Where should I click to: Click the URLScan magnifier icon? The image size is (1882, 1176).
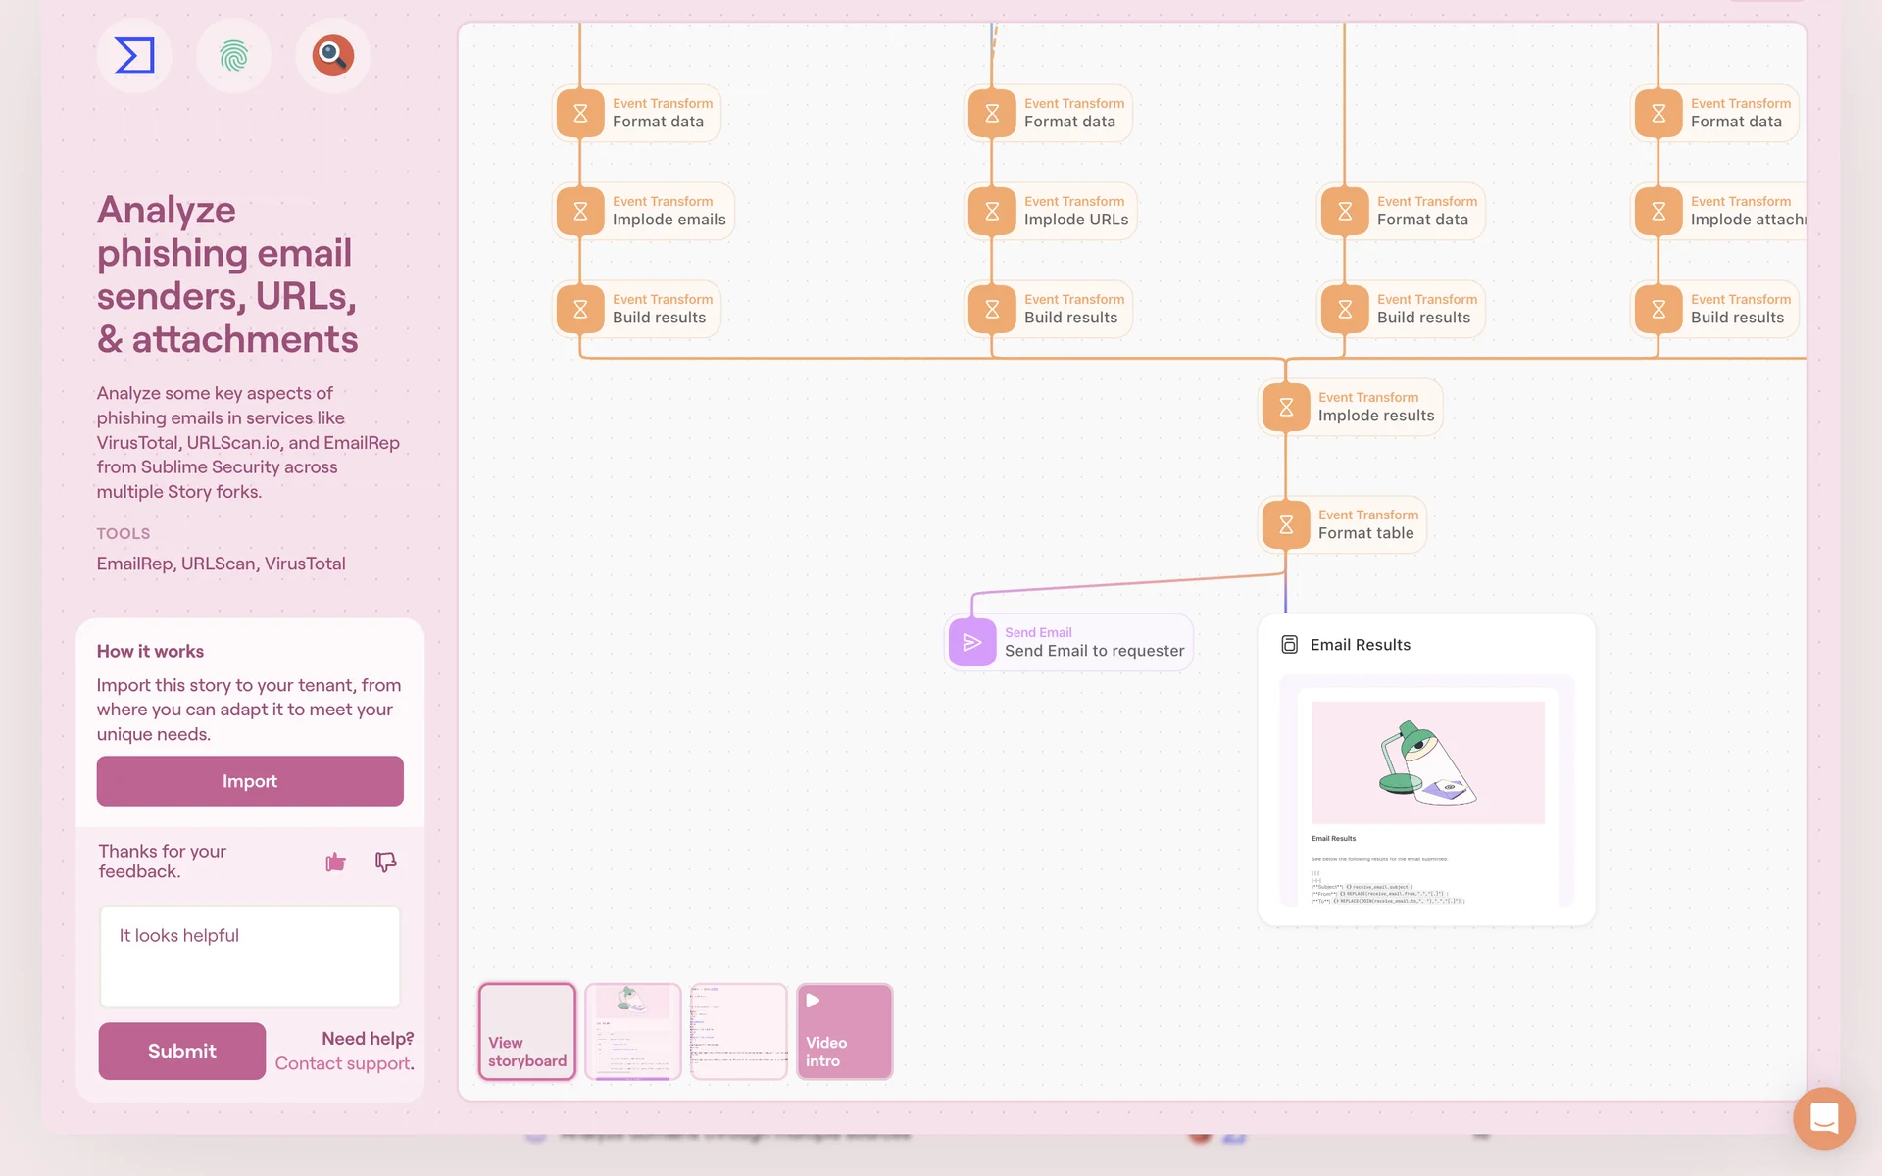[x=333, y=56]
